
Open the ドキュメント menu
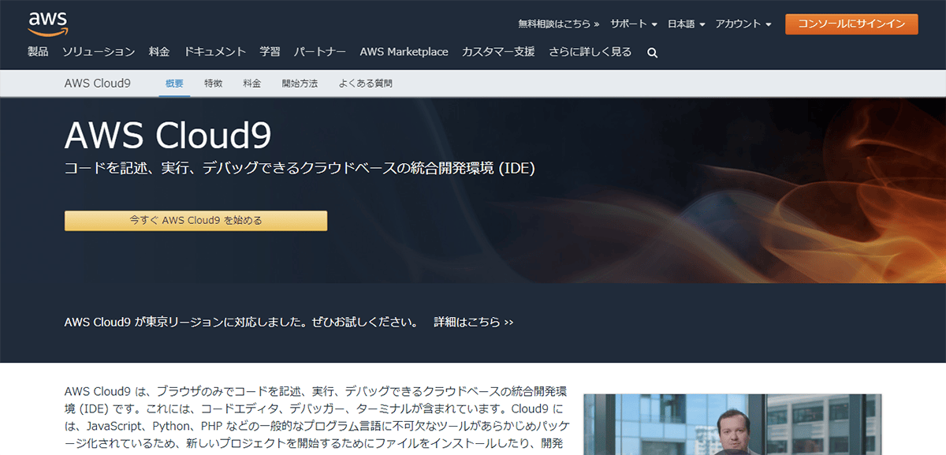215,52
